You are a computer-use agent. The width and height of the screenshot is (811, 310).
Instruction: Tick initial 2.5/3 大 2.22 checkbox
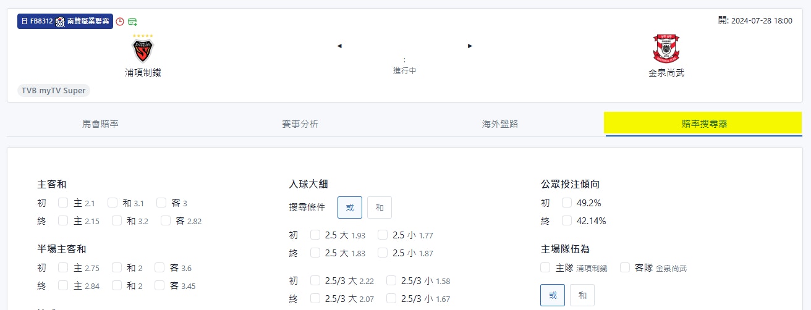click(315, 280)
